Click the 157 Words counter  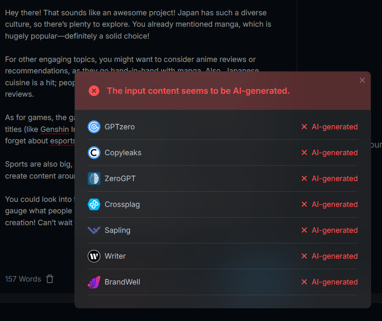(x=23, y=279)
